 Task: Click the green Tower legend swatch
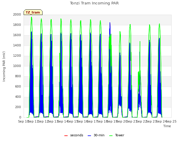tap(111, 136)
